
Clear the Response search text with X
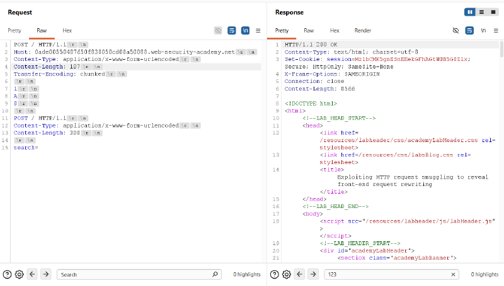[453, 275]
